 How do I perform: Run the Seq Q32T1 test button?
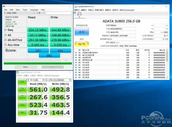[22, 89]
